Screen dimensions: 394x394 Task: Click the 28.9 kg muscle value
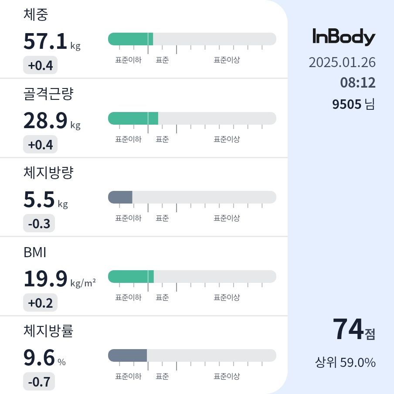click(x=52, y=121)
